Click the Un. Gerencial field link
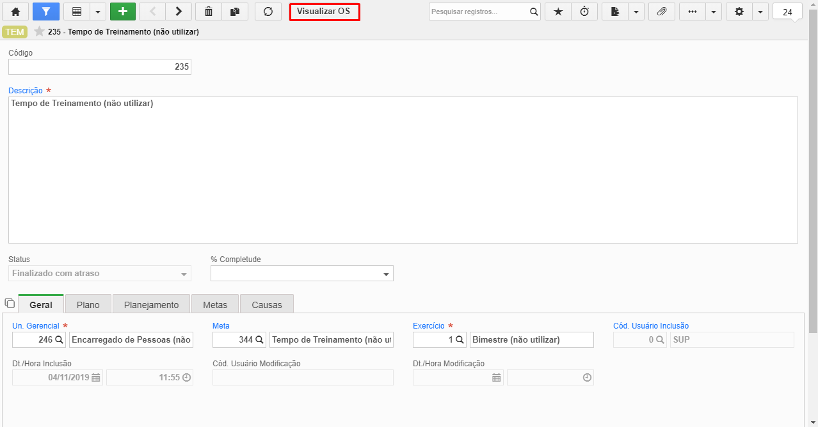 click(x=36, y=326)
